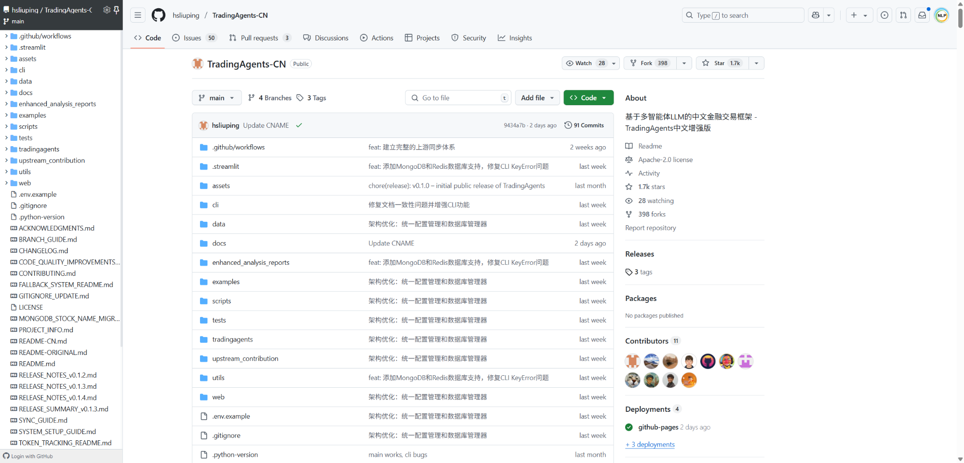Viewport: 964px width, 463px height.
Task: Pin the sidebar with pin icon
Action: point(116,10)
